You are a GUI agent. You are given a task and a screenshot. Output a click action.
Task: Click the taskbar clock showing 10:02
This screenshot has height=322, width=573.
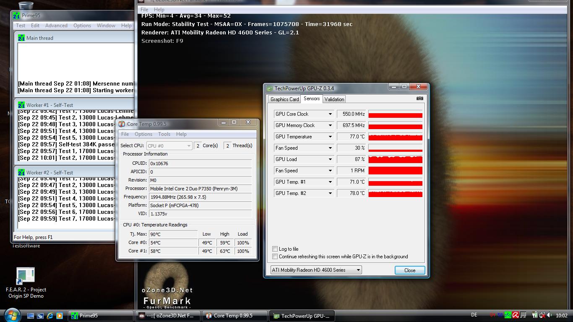point(562,315)
